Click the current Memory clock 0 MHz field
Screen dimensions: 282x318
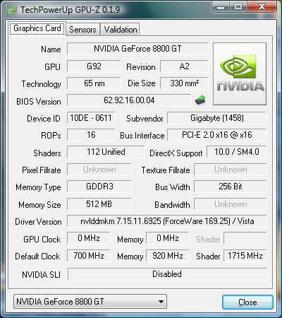coord(168,238)
